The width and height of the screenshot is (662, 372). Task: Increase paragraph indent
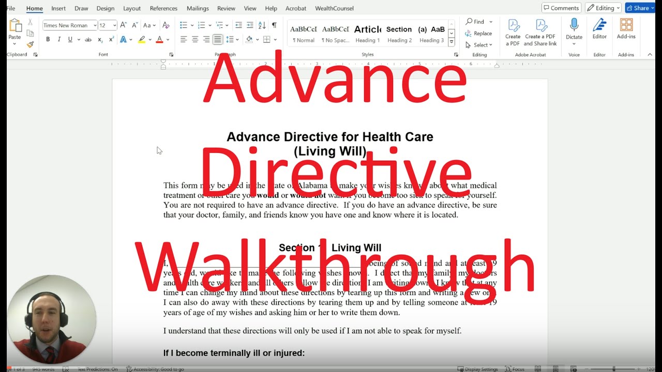coord(250,25)
